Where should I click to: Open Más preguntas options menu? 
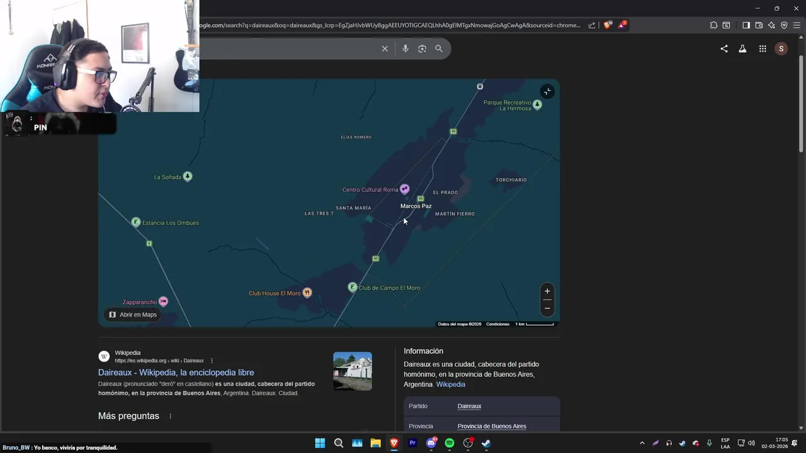point(170,417)
